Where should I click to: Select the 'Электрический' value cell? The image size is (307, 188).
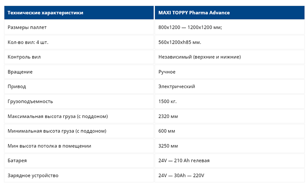(x=230, y=87)
